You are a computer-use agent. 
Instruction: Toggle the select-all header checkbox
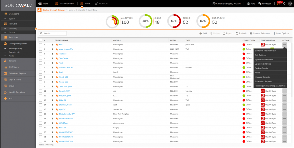[41, 40]
